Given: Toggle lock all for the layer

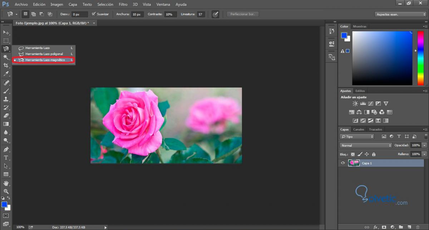Looking at the screenshot, I should (374, 154).
